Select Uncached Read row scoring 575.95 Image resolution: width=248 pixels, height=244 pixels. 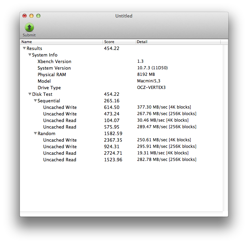(x=121, y=127)
